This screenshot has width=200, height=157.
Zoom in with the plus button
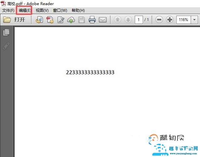click(x=170, y=20)
